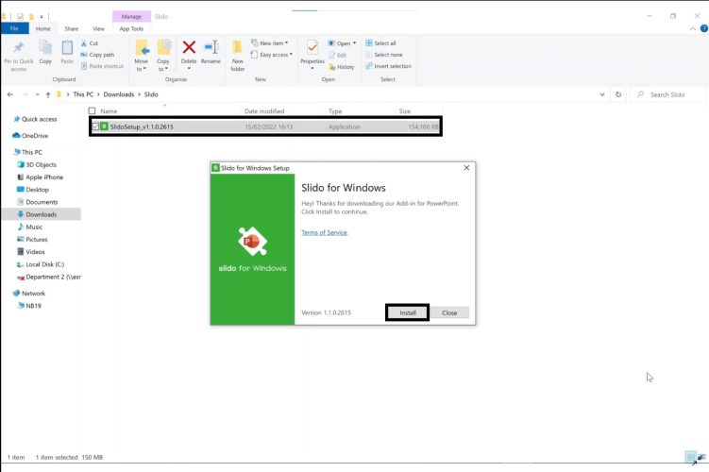Open the File menu tab
Screen dimensions: 709x472
tap(14, 28)
